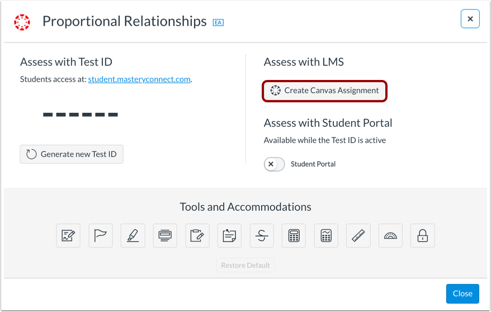Click the Assess with Test ID heading

pyautogui.click(x=66, y=62)
